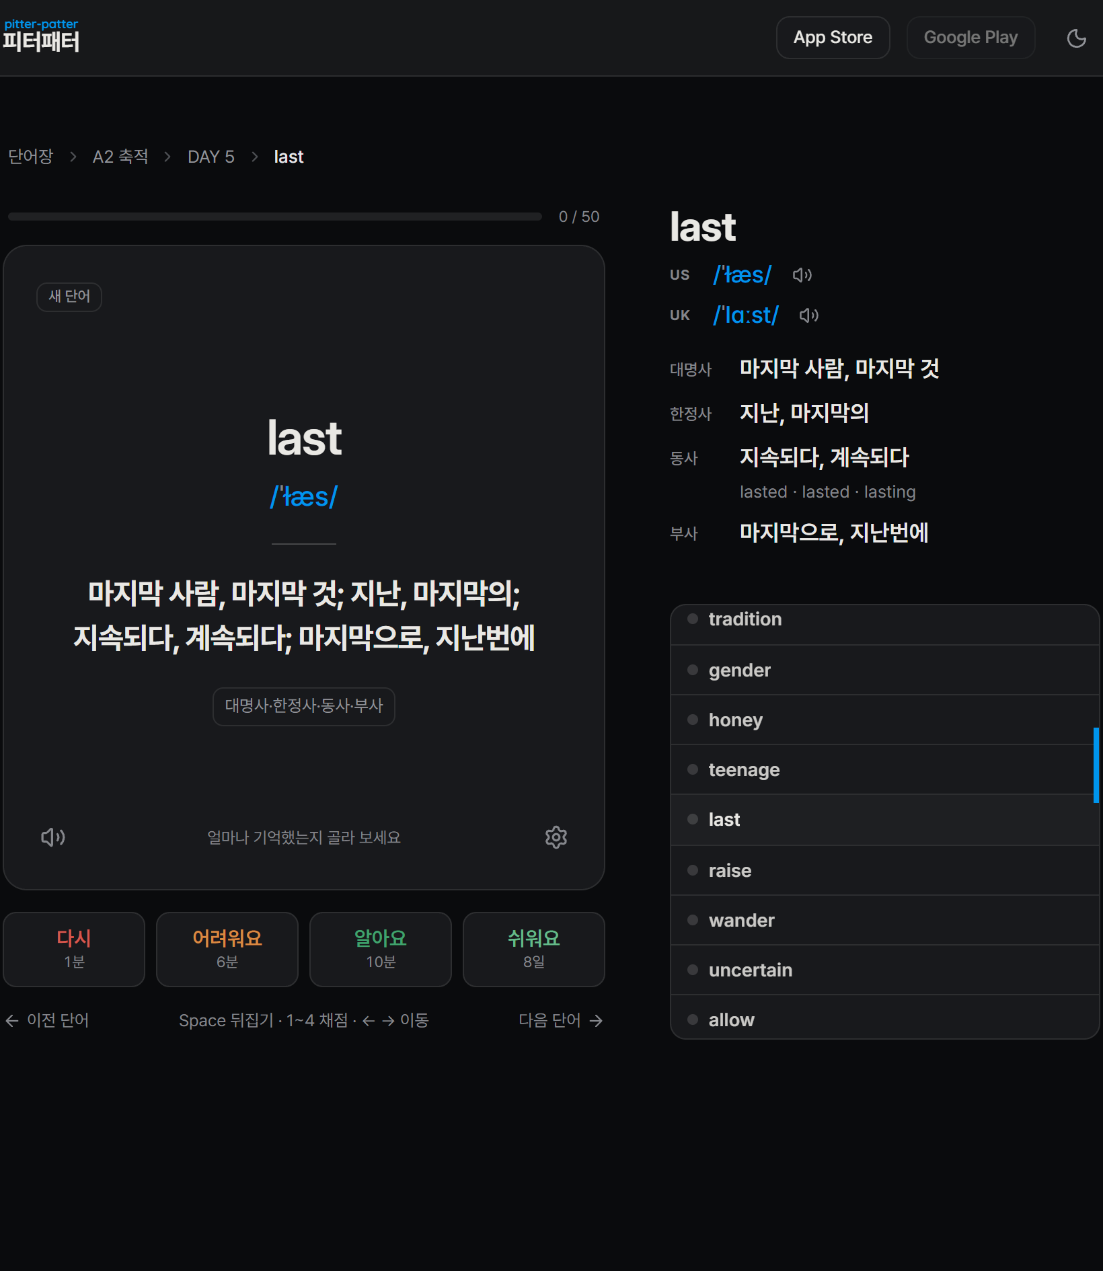Screen dimensions: 1103x1271
Task: Select 'last' in the word list
Action: point(884,820)
